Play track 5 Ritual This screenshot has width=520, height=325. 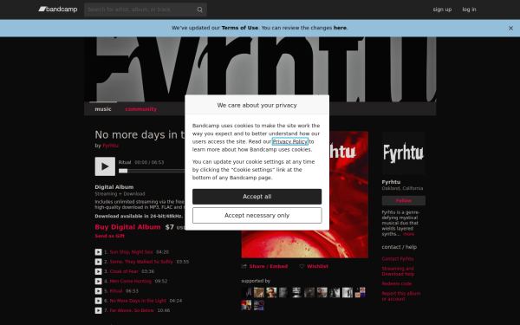click(98, 291)
